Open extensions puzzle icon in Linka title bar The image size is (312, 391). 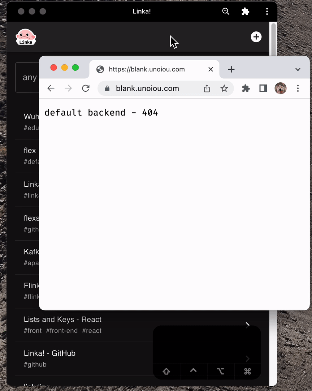245,11
